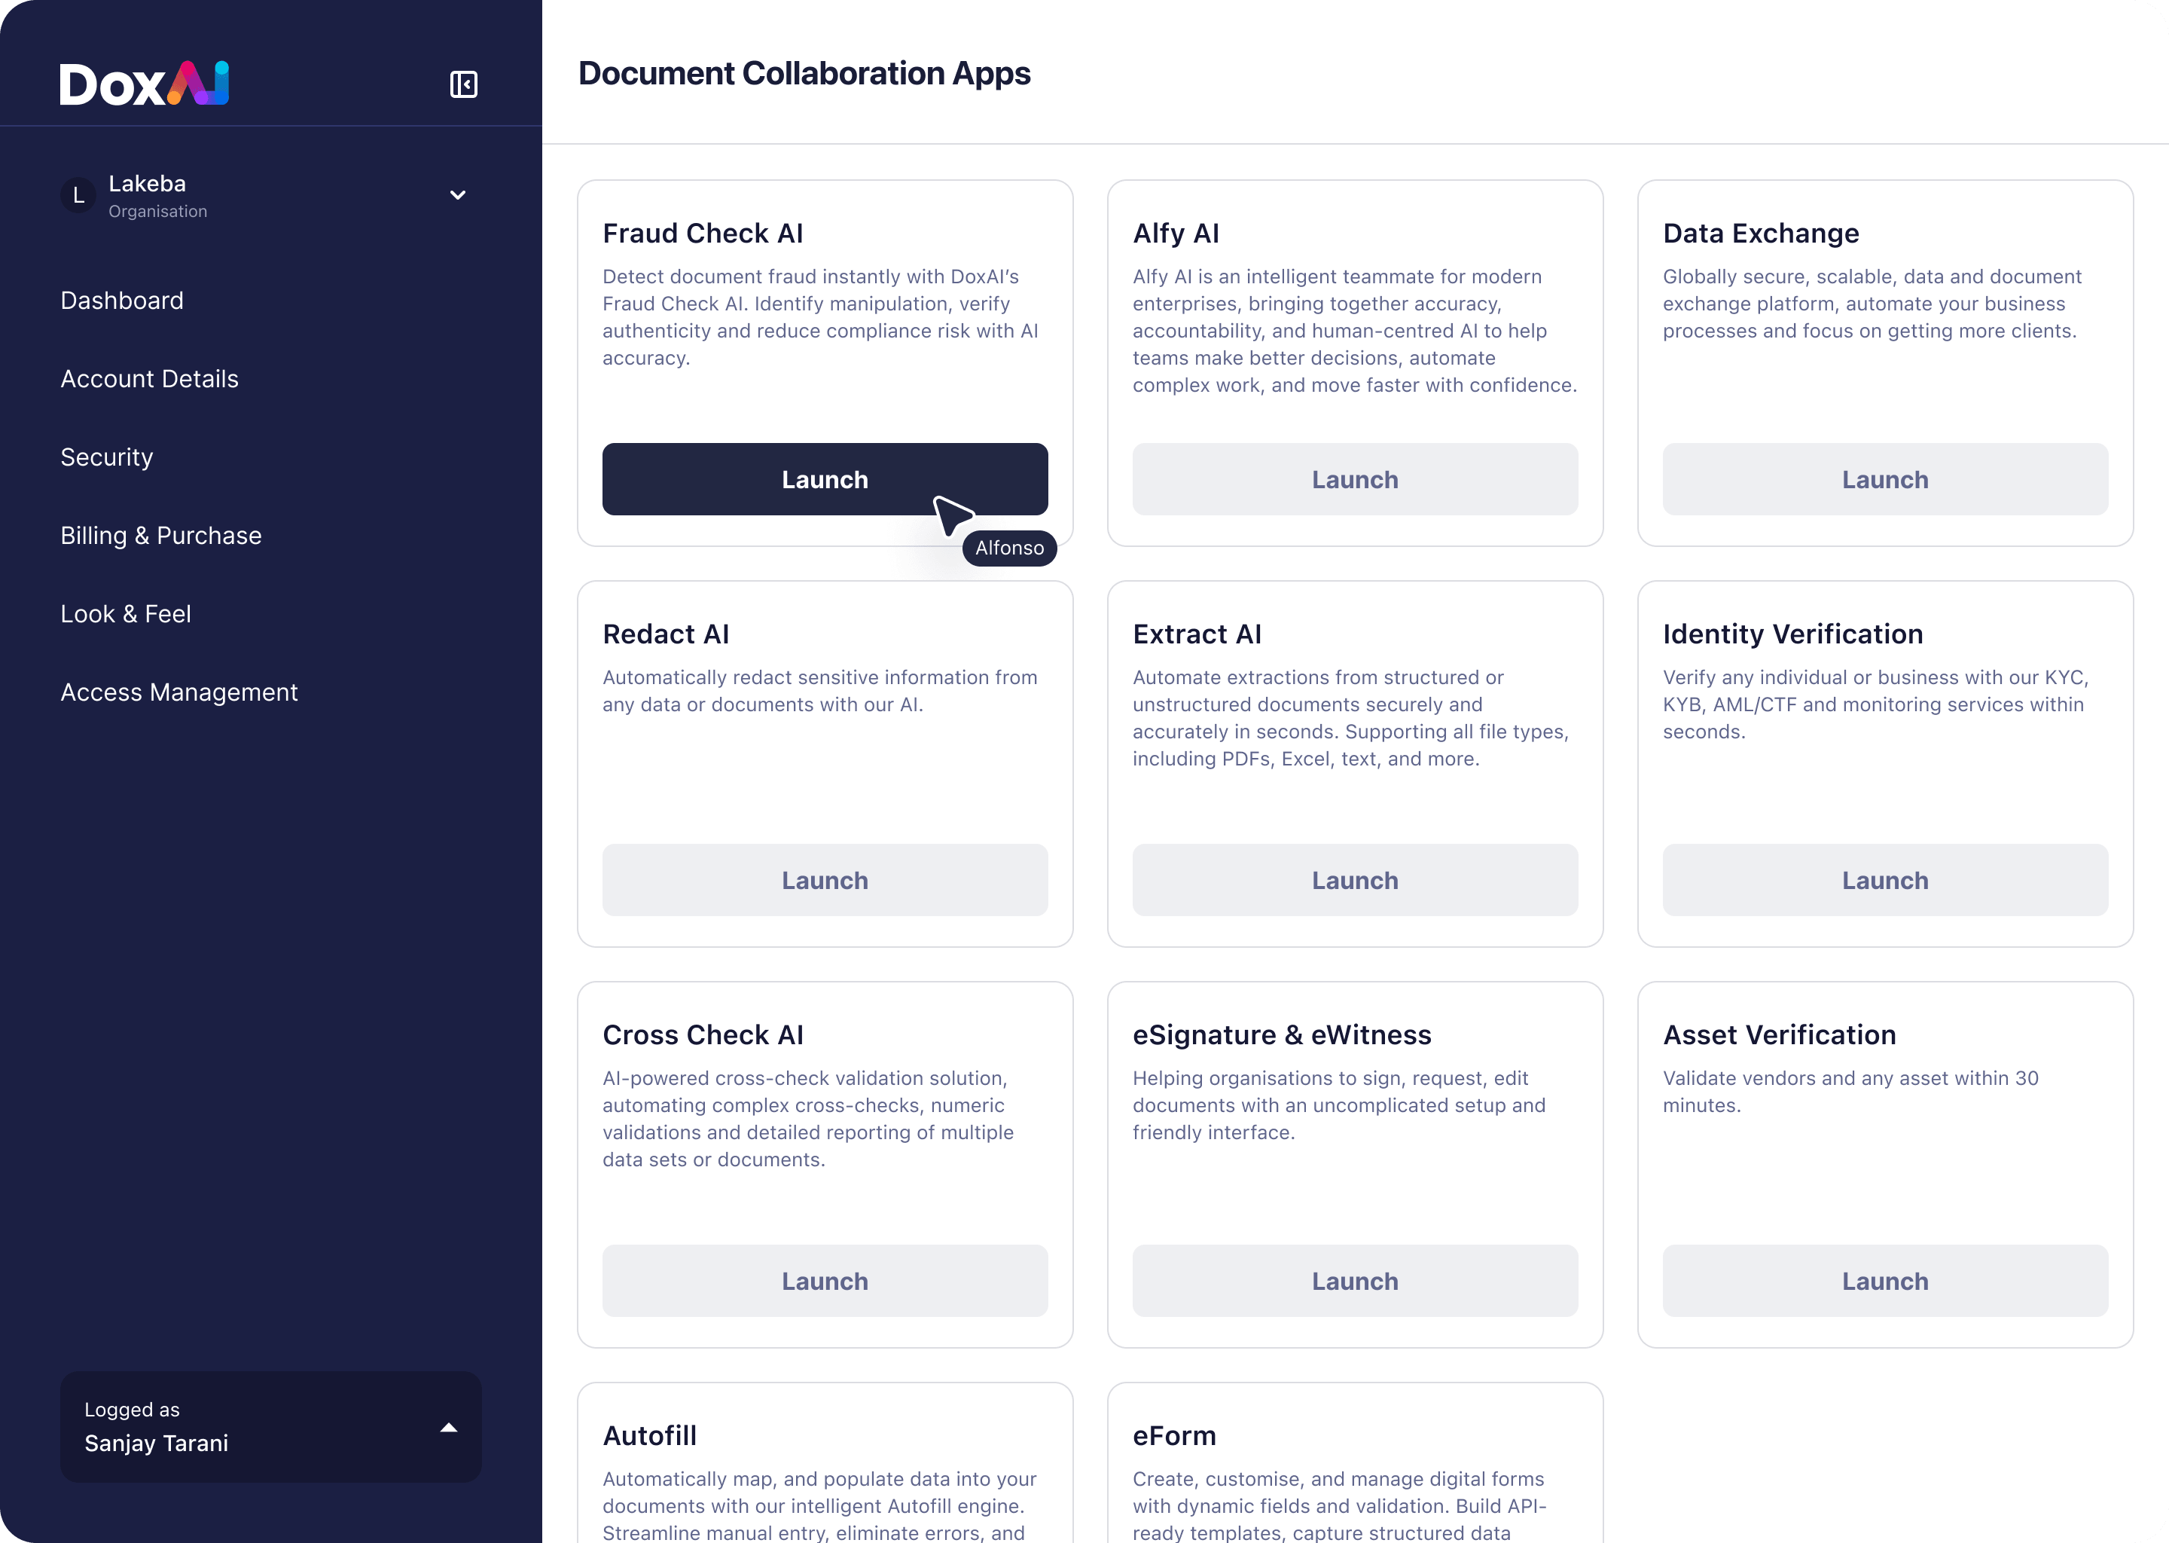Image resolution: width=2169 pixels, height=1543 pixels.
Task: Click the DoxAI logo
Action: point(145,84)
